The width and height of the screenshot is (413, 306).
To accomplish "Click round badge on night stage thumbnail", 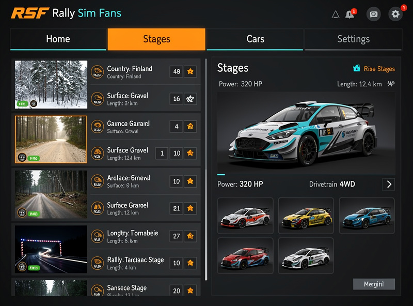I will click(x=22, y=267).
